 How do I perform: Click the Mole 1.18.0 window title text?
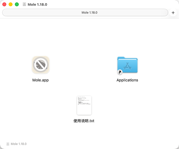click(x=37, y=4)
